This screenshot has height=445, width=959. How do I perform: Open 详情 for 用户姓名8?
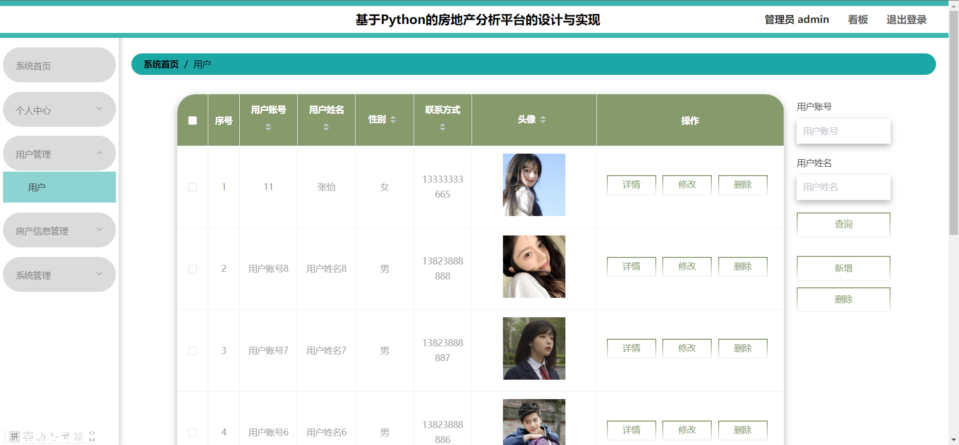click(x=631, y=266)
